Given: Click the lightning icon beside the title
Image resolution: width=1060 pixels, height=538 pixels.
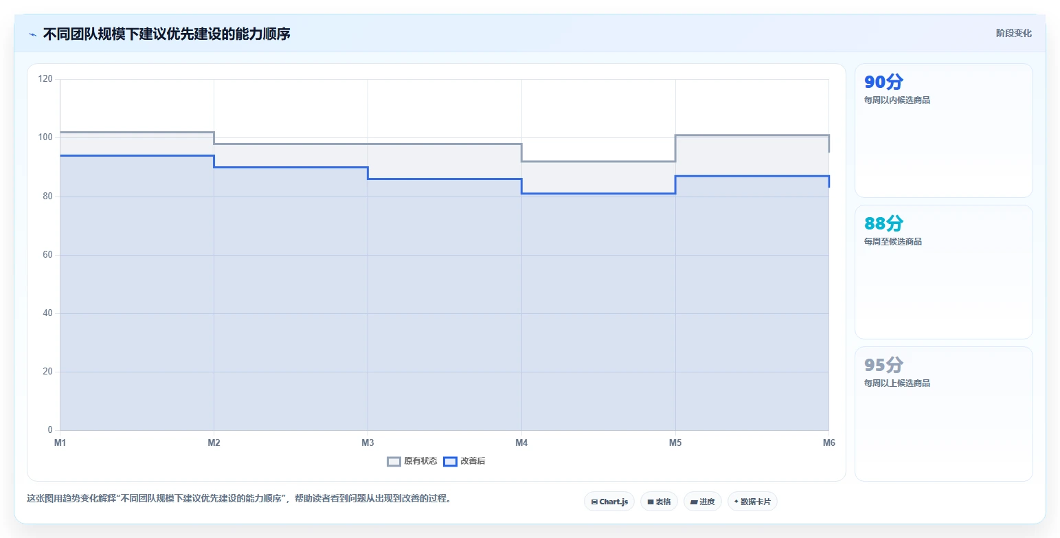Looking at the screenshot, I should tap(32, 34).
